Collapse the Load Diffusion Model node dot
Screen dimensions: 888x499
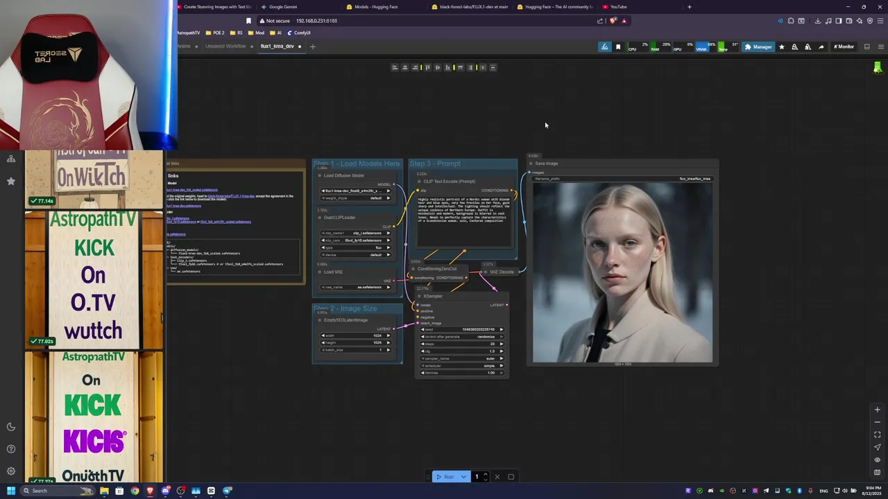click(320, 175)
